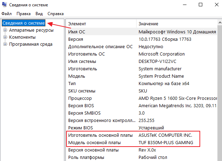Select Программная среда in the tree
This screenshot has width=222, height=161.
[31, 44]
